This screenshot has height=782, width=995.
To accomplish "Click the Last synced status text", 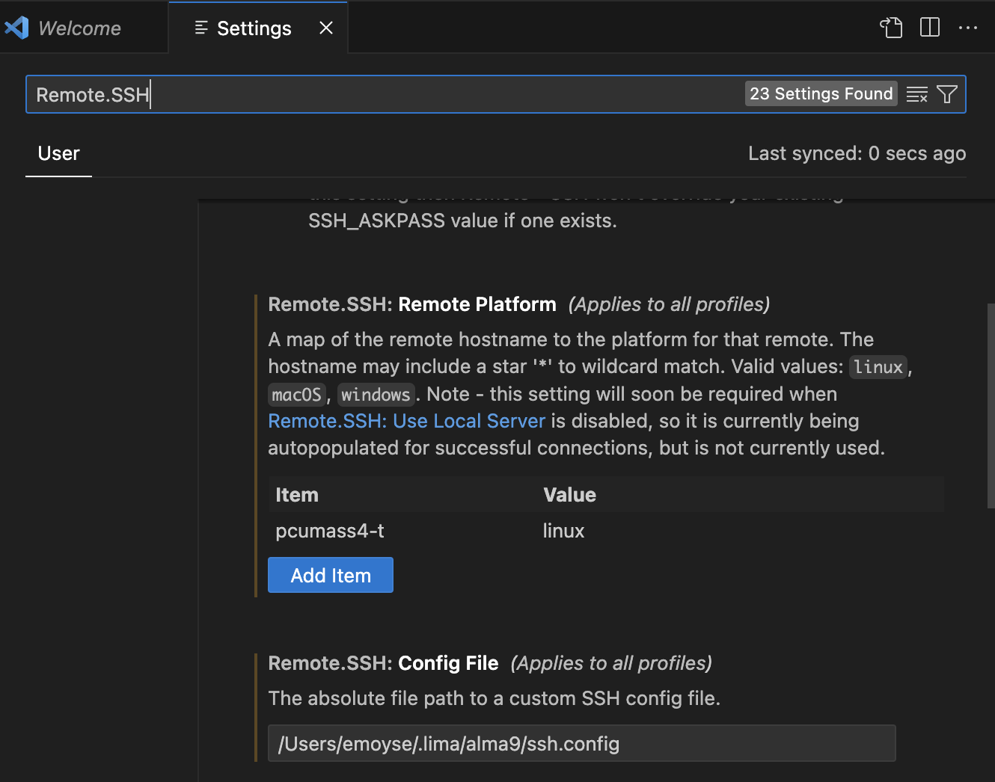I will 857,153.
